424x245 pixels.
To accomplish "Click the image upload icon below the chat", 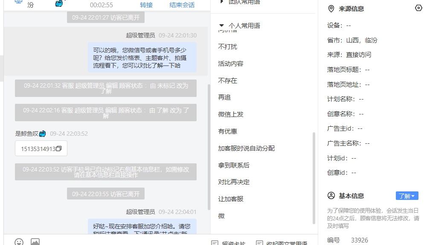I will (x=35, y=242).
